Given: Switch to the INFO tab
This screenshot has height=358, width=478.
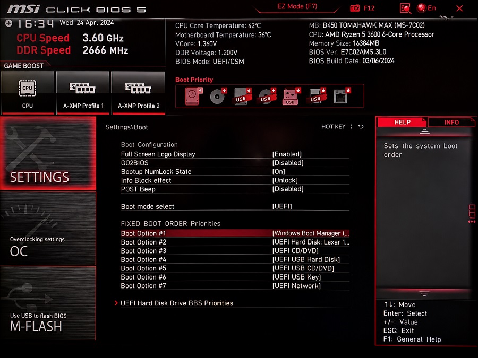Looking at the screenshot, I should (451, 122).
